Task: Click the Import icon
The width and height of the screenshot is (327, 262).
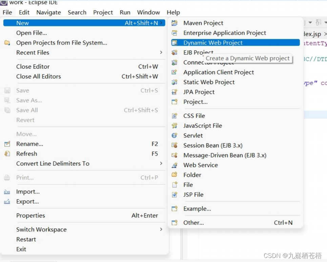Action: click(7, 192)
